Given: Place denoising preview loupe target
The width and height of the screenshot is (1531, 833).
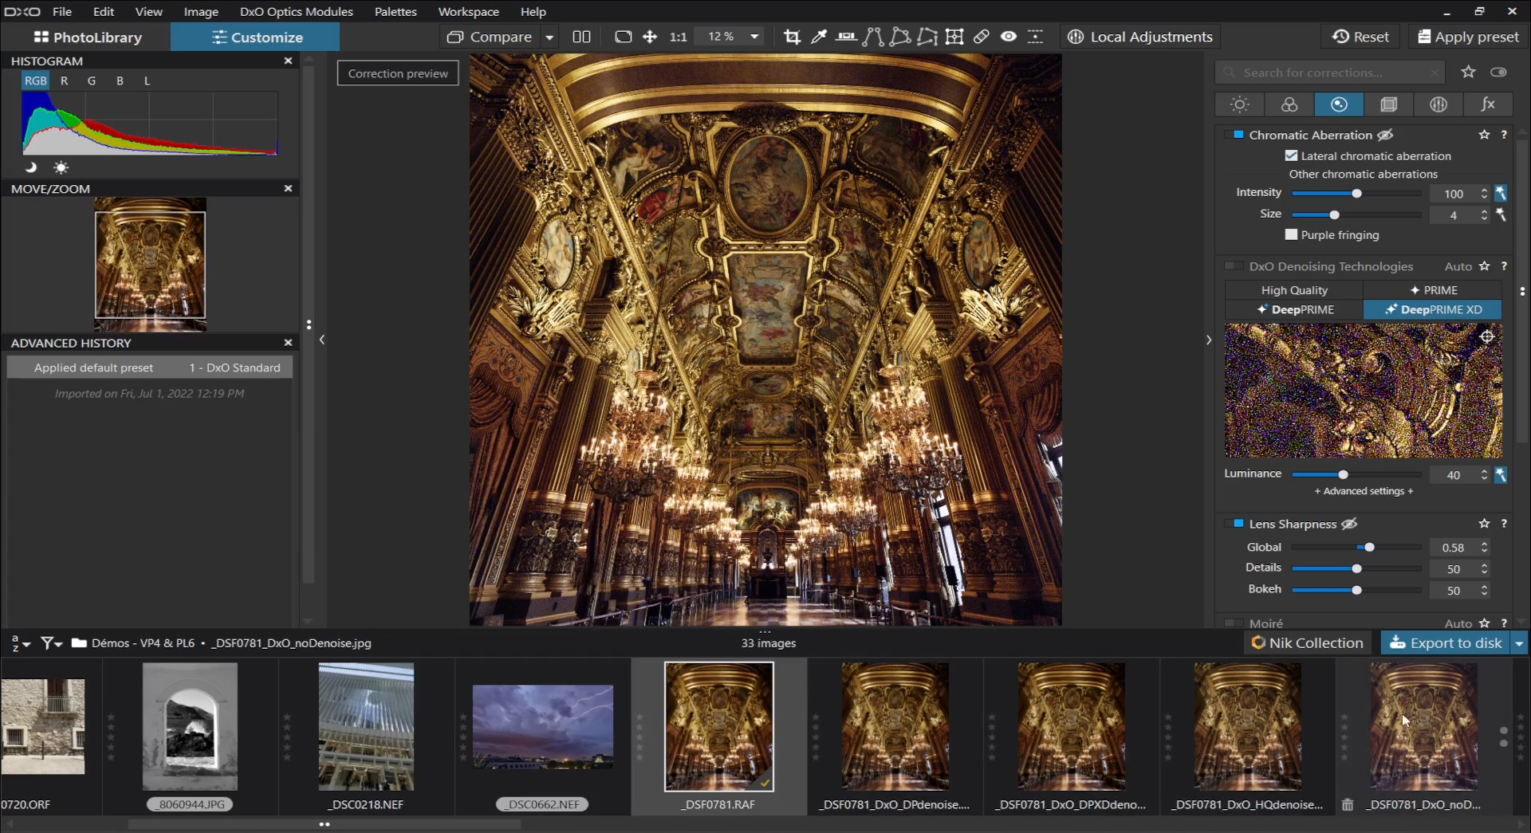Looking at the screenshot, I should pos(1487,336).
